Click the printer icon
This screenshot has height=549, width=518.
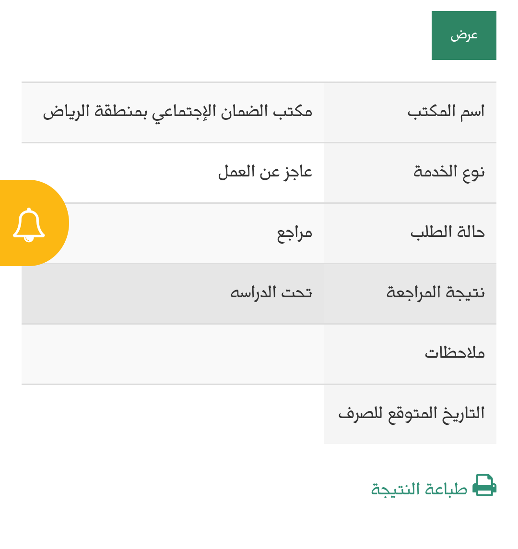click(484, 485)
